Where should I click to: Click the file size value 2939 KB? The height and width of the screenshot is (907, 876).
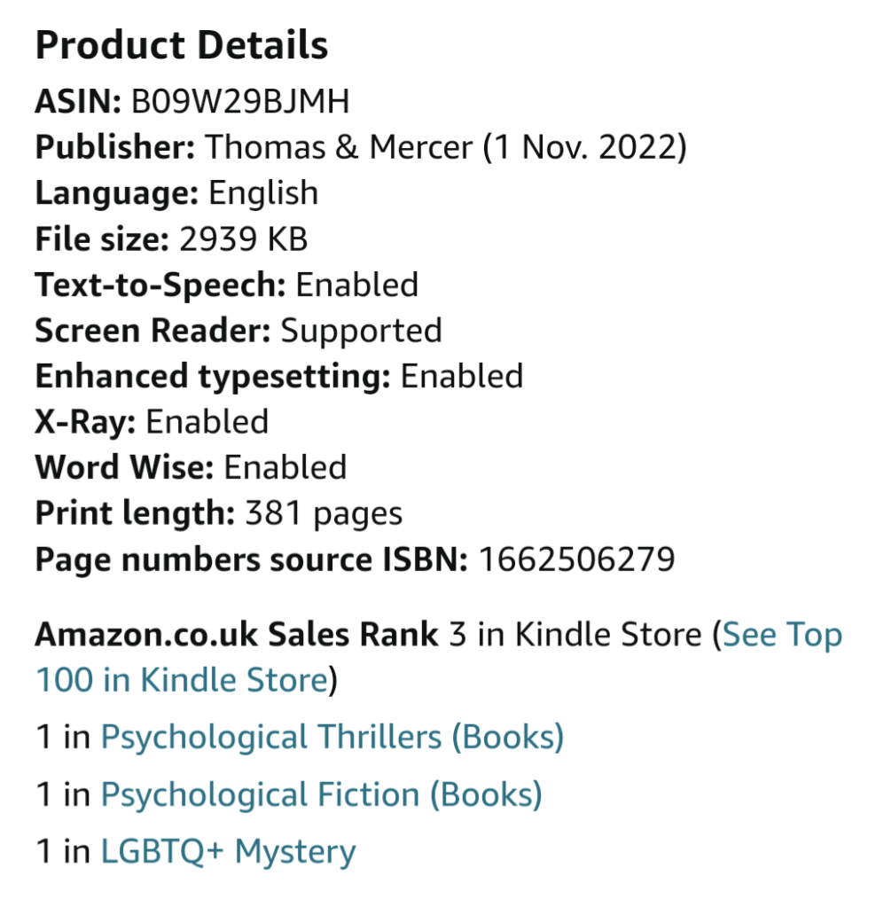(x=244, y=239)
